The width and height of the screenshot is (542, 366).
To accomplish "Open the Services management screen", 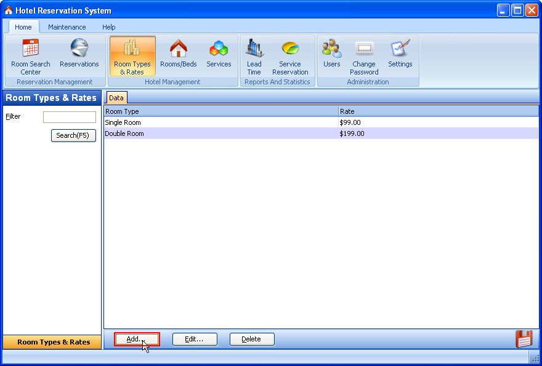I will [219, 54].
